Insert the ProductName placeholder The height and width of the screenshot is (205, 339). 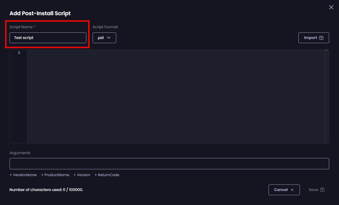click(x=55, y=175)
